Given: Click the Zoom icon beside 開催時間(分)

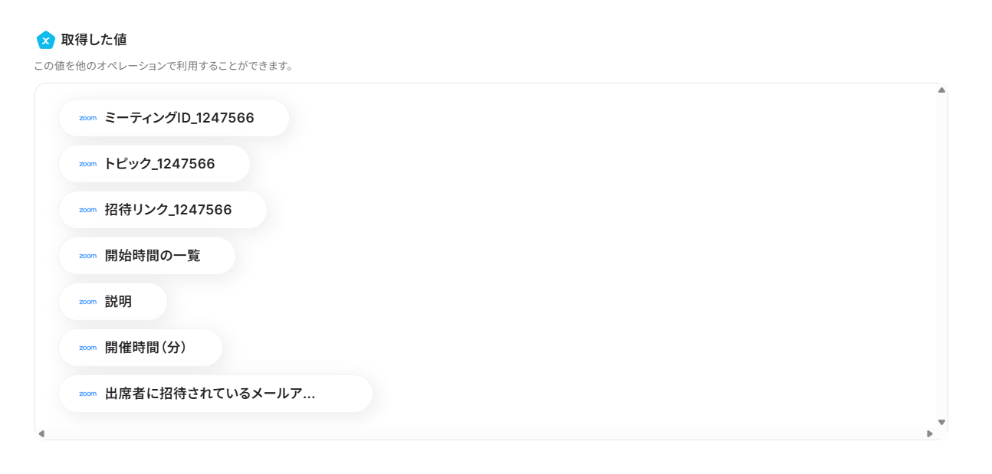Looking at the screenshot, I should (87, 348).
